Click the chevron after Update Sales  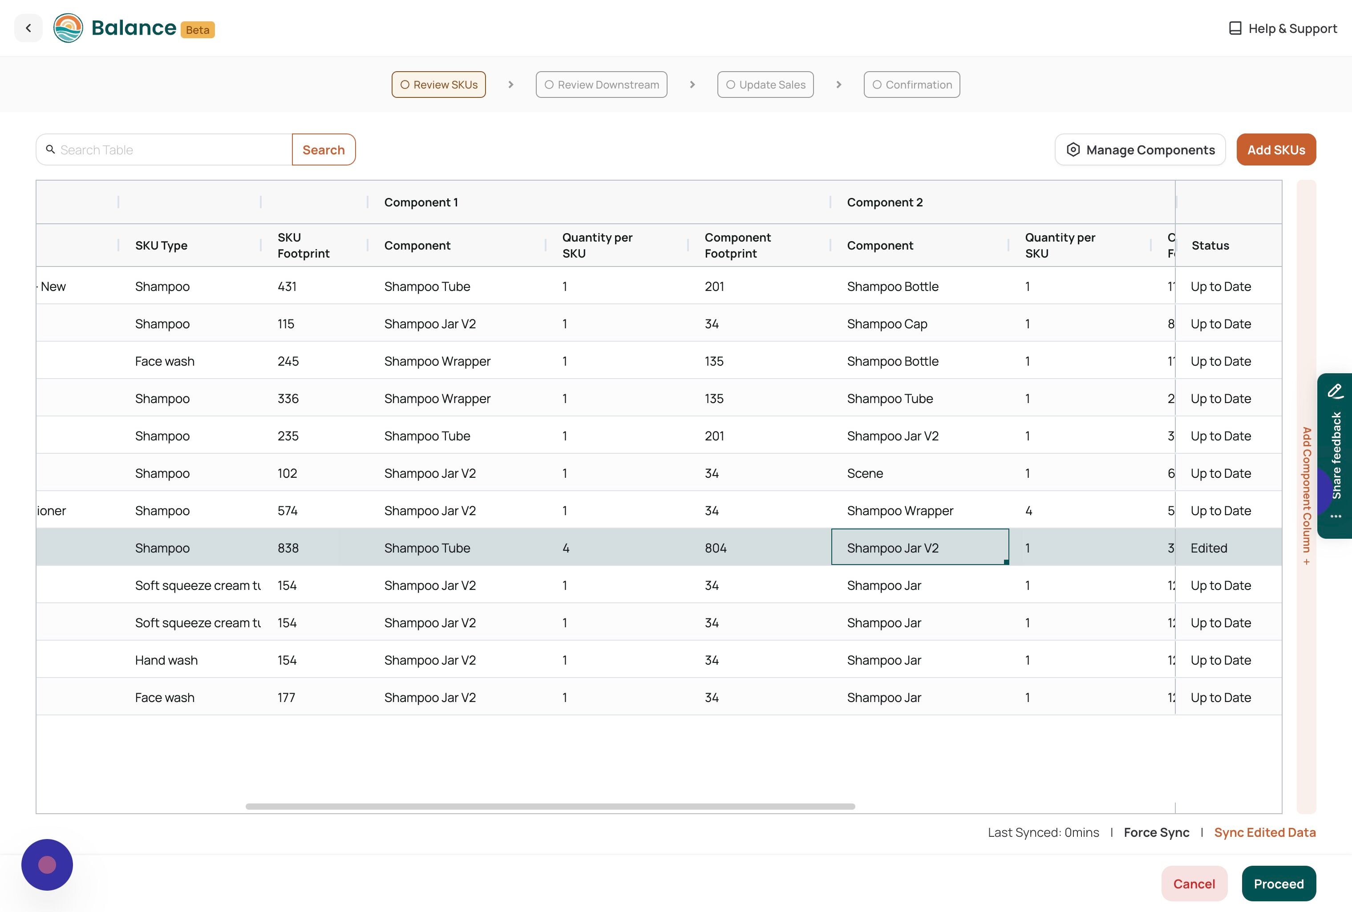tap(839, 85)
